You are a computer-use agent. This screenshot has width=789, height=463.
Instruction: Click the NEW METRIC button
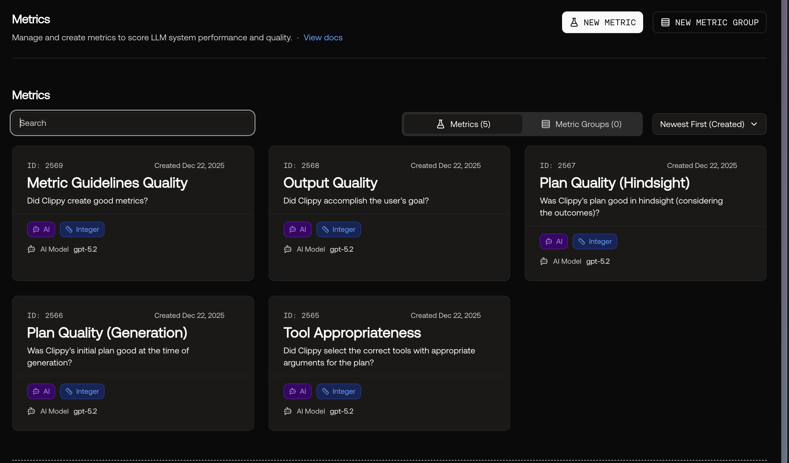click(x=602, y=22)
